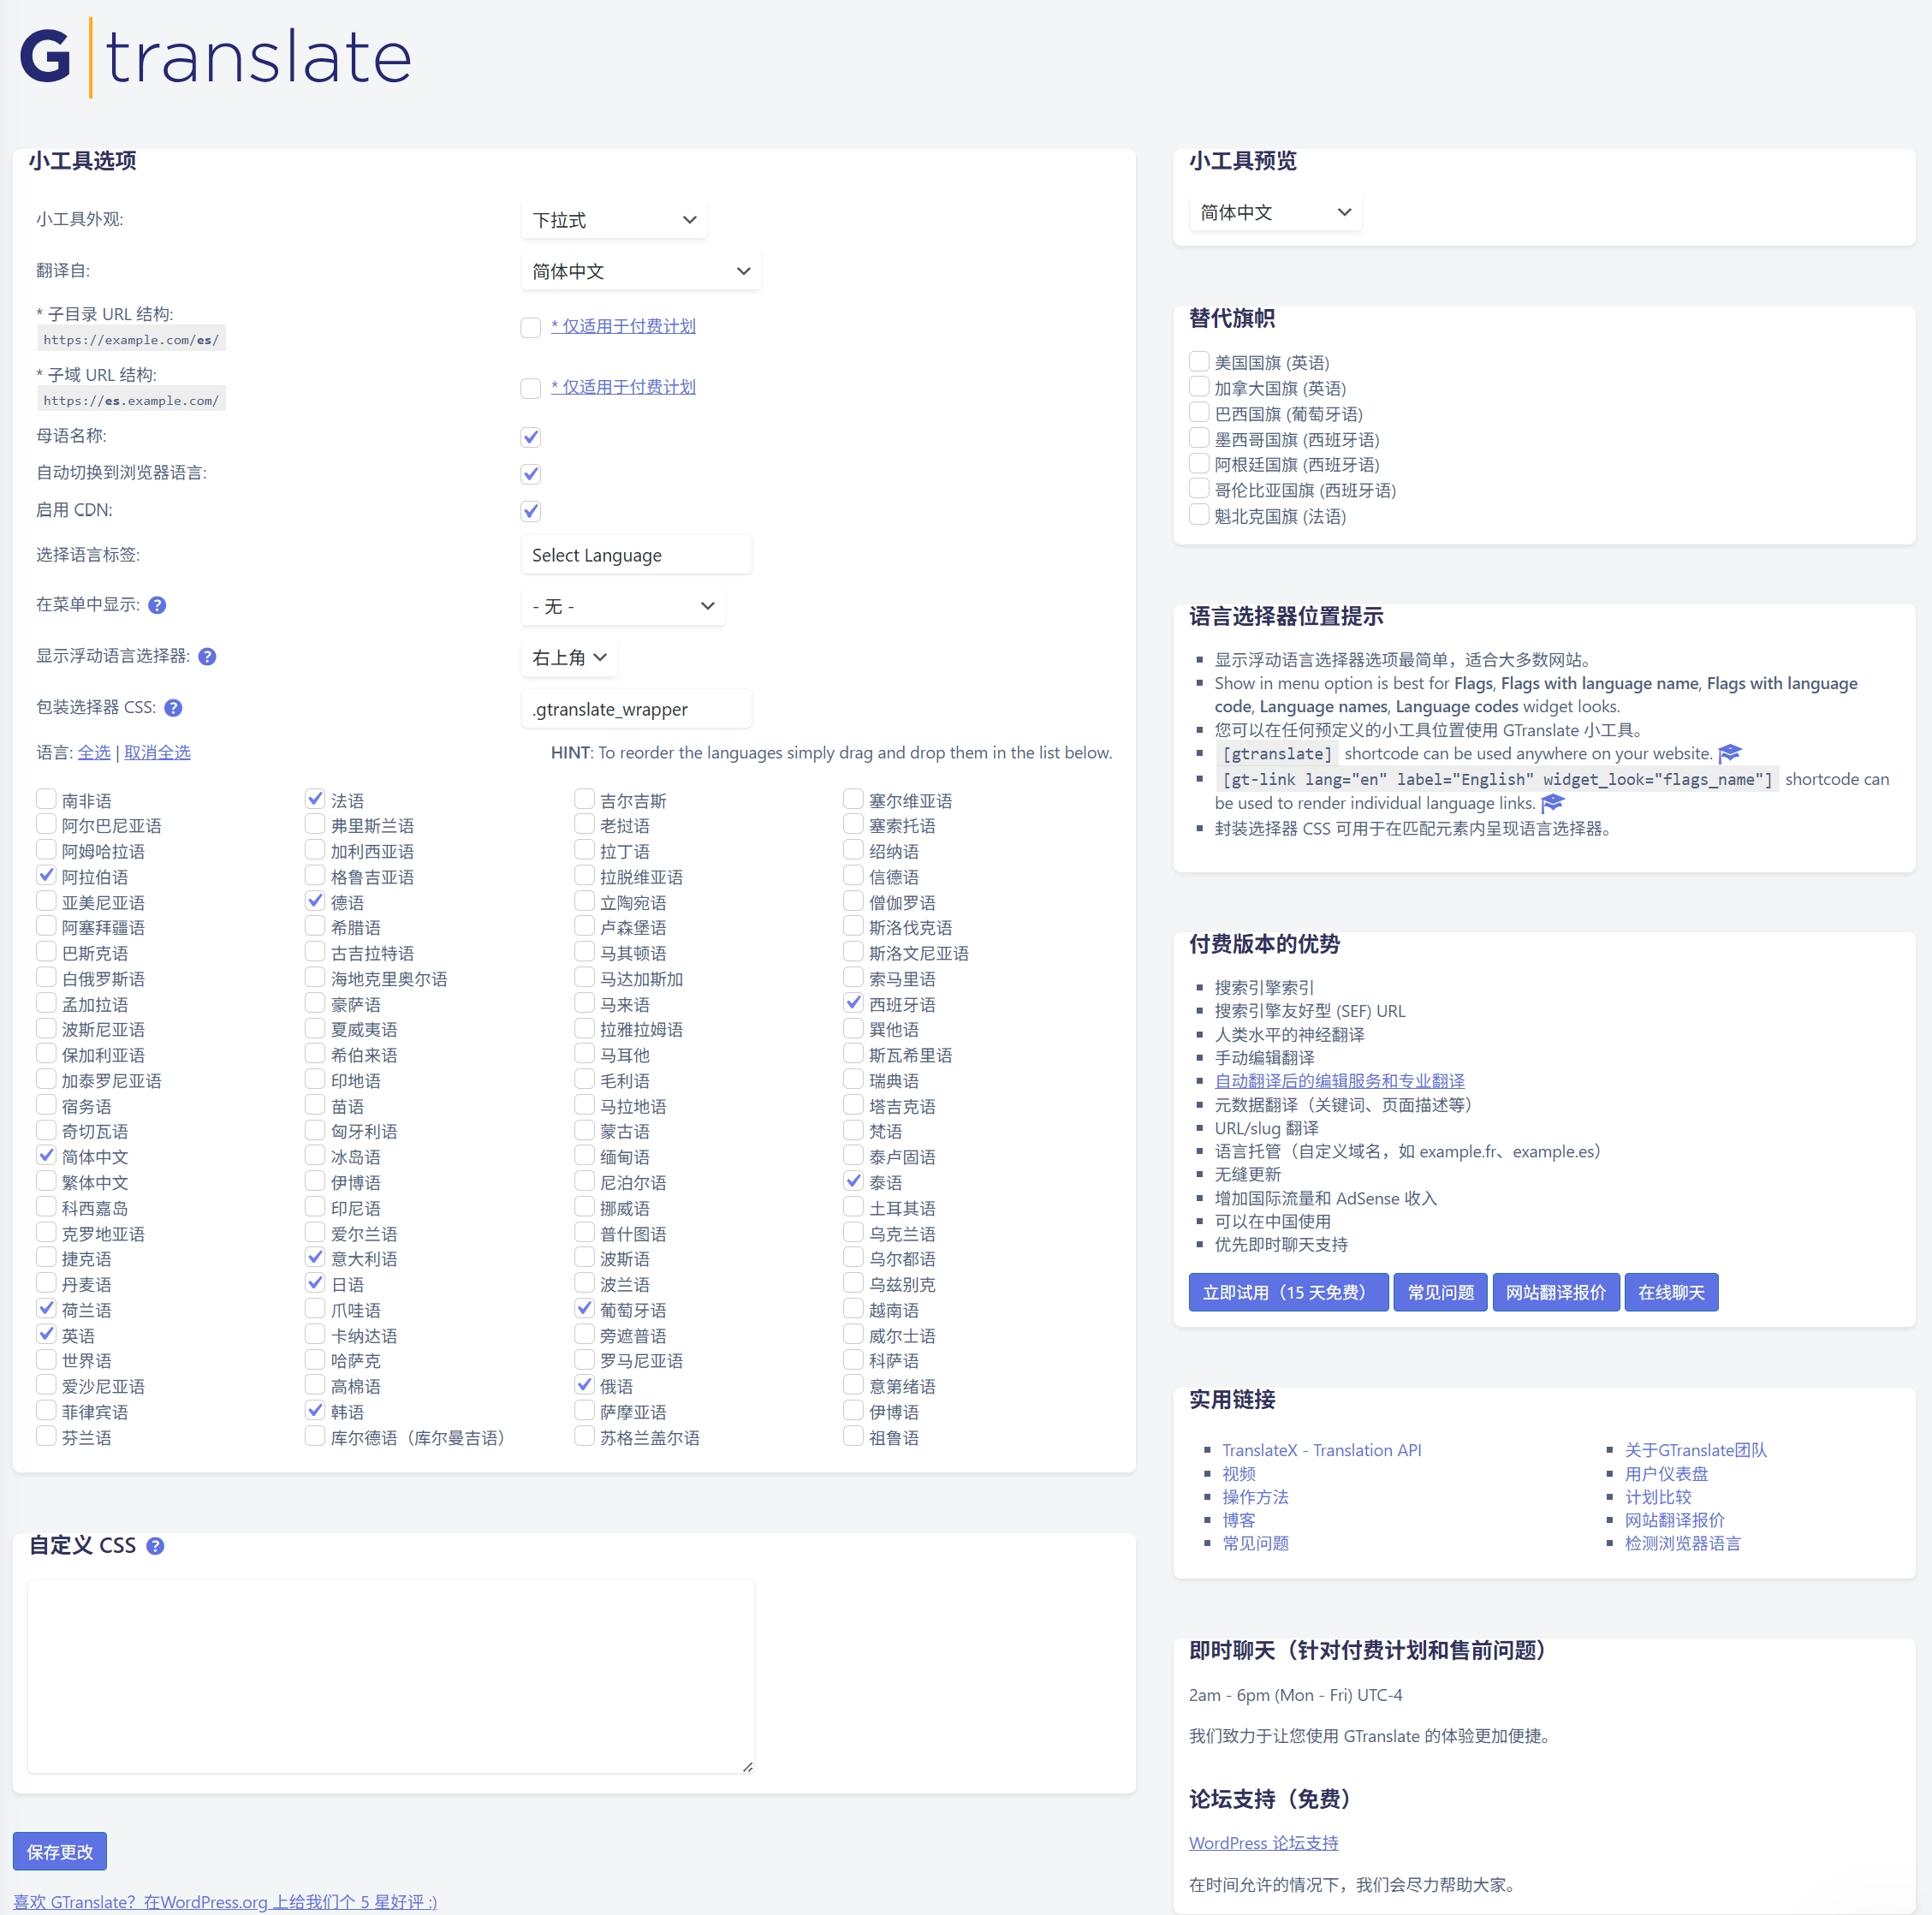Click 取消全选 to deselect all languages
The height and width of the screenshot is (1915, 1932).
point(157,752)
